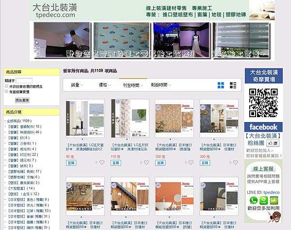Favorite the 110元 LG floral curtain heart
The width and height of the screenshot is (291, 230).
coord(146,163)
